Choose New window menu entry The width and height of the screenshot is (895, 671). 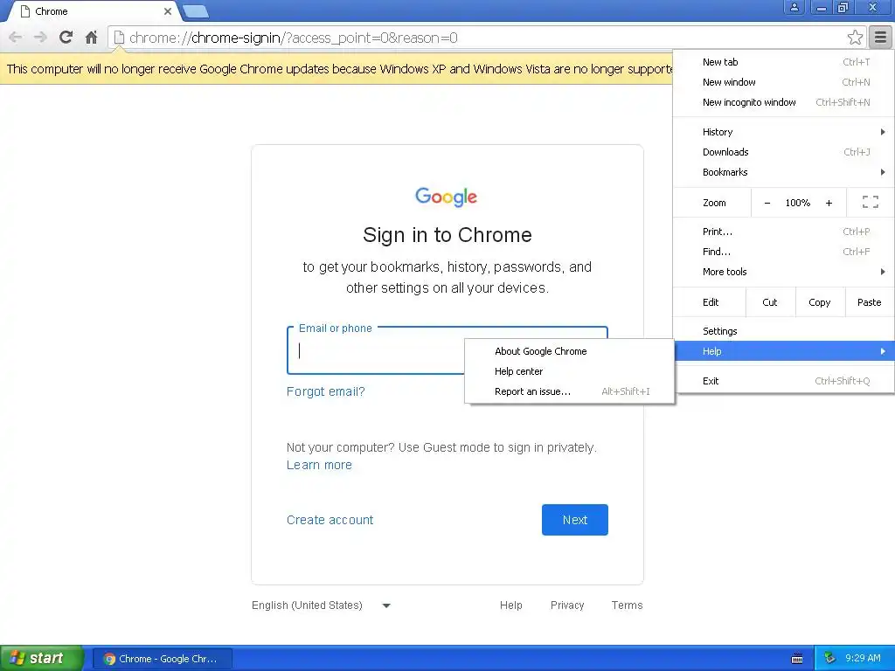(x=783, y=82)
